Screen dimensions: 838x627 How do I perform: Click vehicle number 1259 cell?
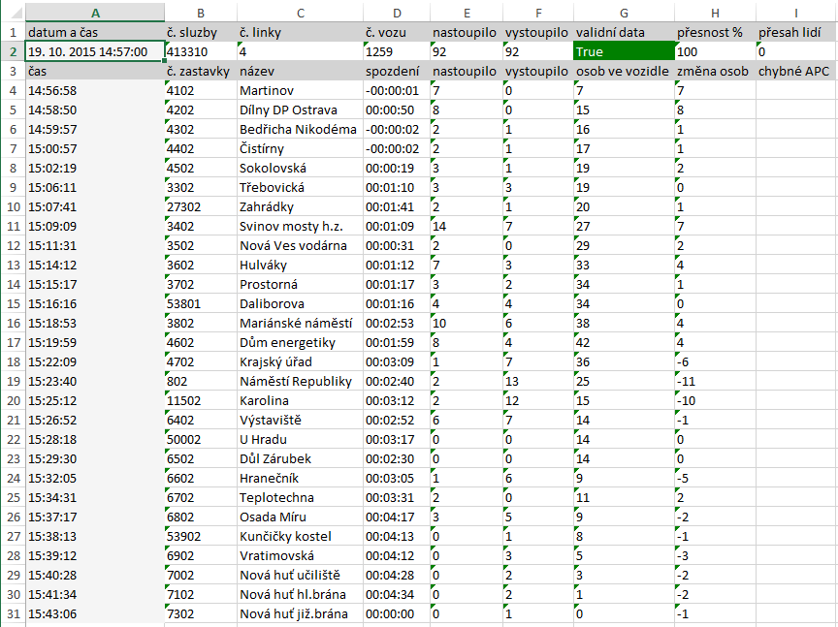[397, 51]
